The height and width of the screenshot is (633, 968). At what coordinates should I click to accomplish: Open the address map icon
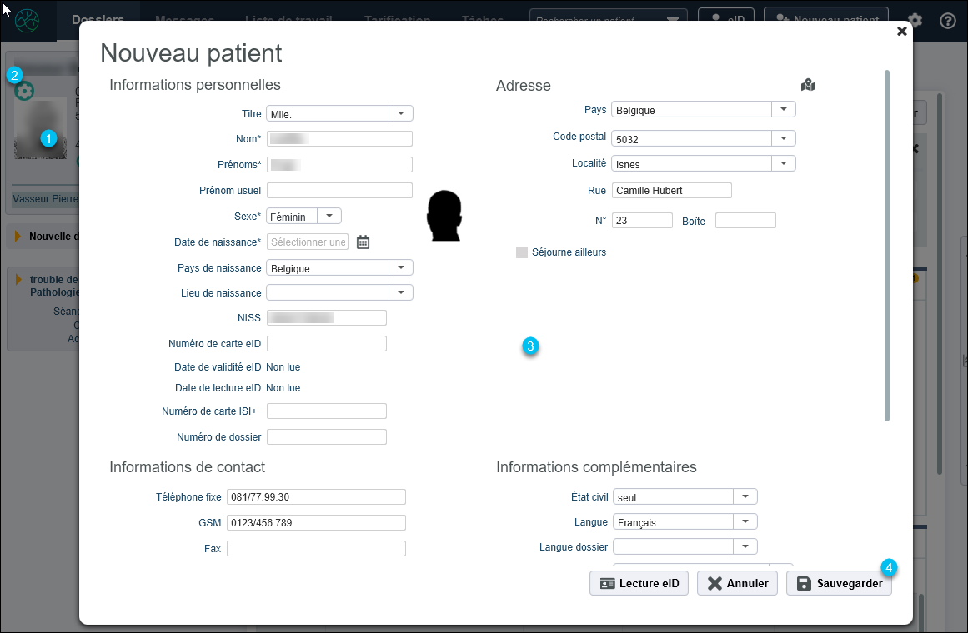pos(808,85)
